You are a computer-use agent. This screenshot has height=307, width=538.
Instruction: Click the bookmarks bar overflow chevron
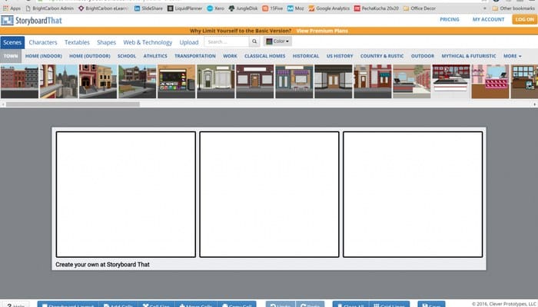pyautogui.click(x=485, y=8)
